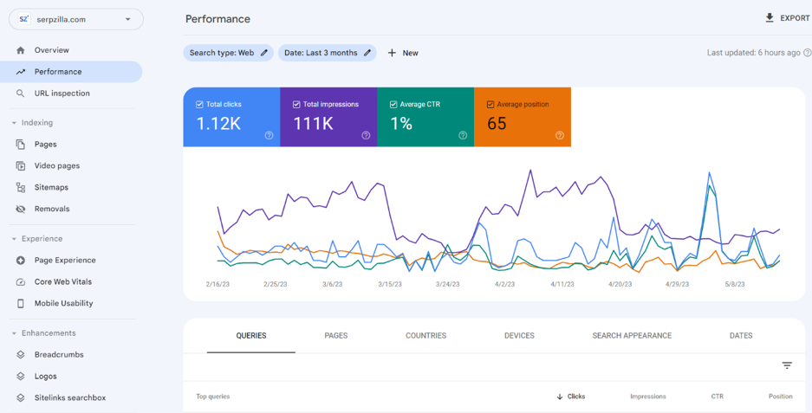Toggle the Total impressions checkbox
The width and height of the screenshot is (812, 413).
(296, 105)
